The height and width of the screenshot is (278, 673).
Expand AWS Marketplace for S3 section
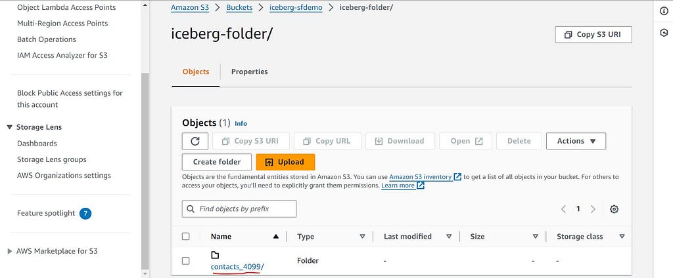point(9,251)
